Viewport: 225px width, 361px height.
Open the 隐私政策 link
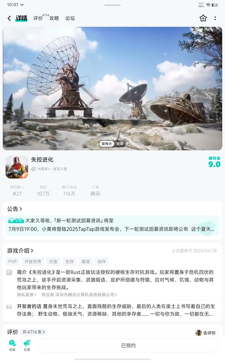pos(27,295)
